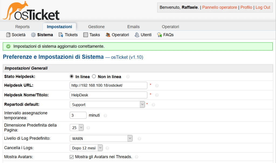Click the Sistema gear icon

(x=33, y=35)
